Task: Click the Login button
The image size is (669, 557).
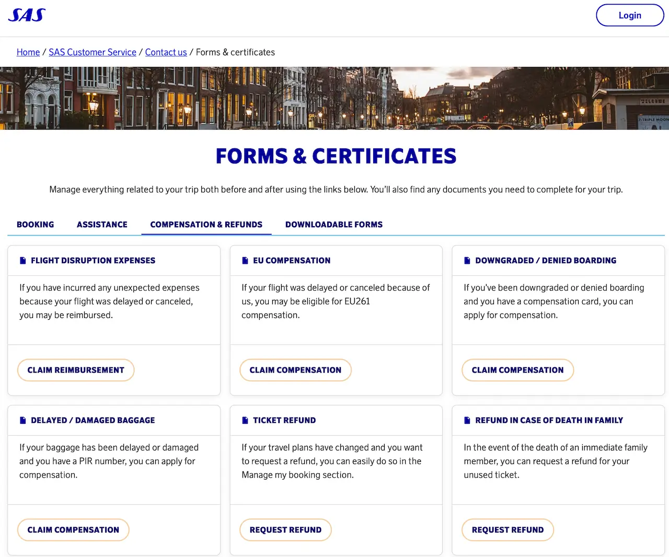Action: click(x=630, y=15)
